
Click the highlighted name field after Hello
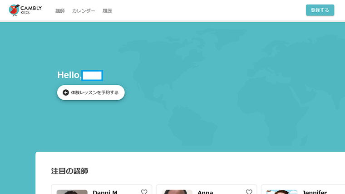pyautogui.click(x=92, y=75)
